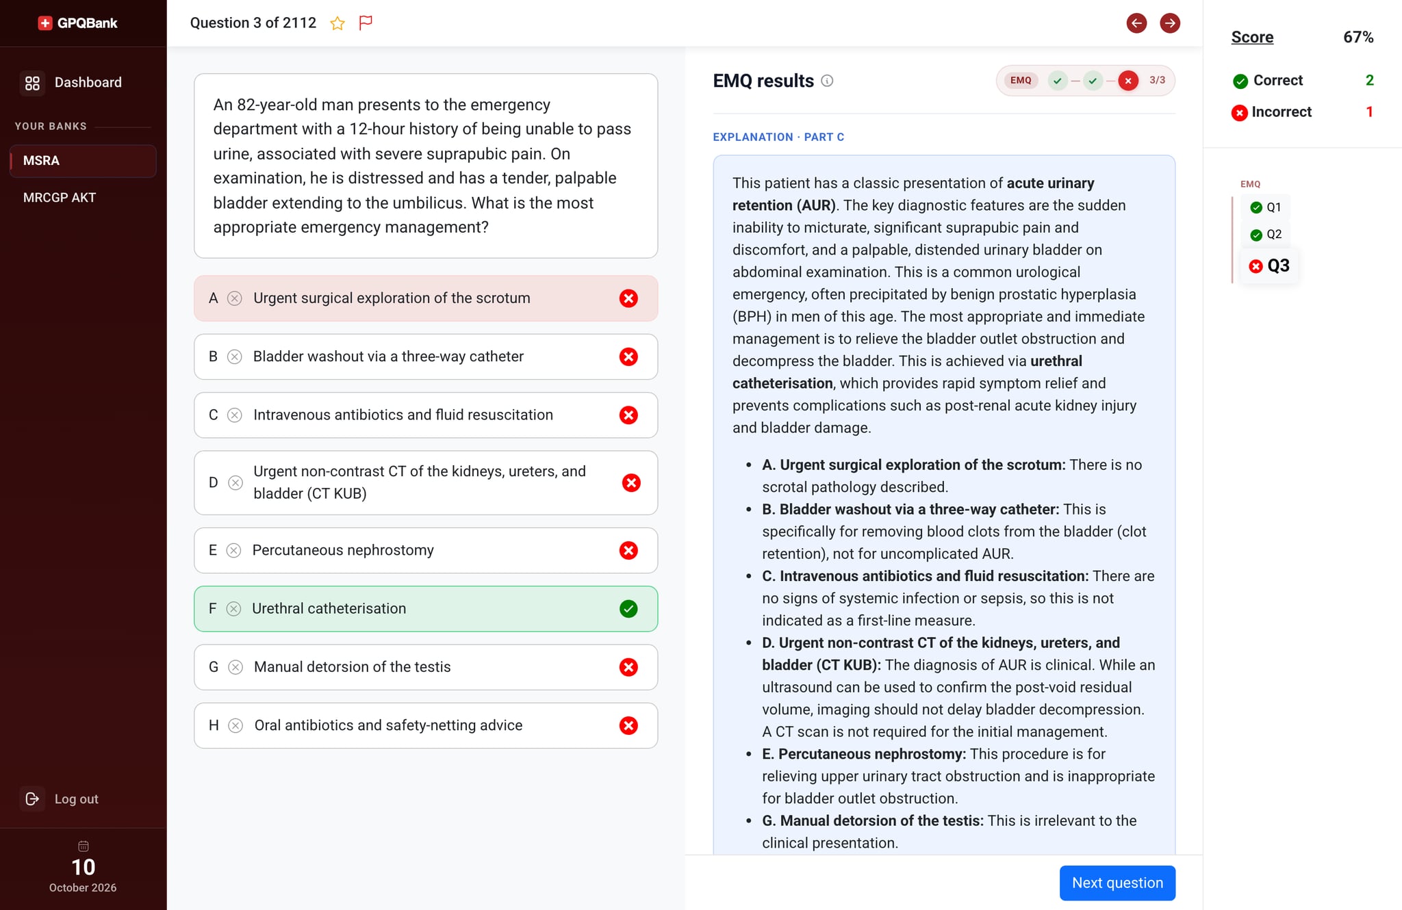Open Q2 in EMQ navigator
The width and height of the screenshot is (1402, 910).
coord(1266,235)
